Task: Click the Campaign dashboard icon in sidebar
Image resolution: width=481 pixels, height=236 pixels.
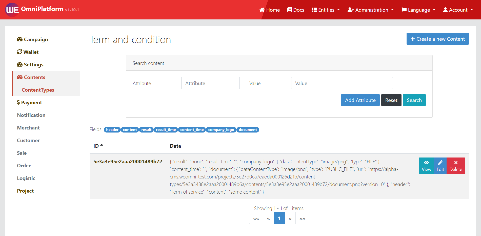Action: [x=20, y=39]
